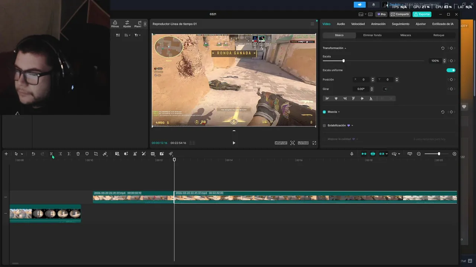Viewport: 476px width, 267px height.
Task: Fit timeline to window icon
Action: tap(410, 154)
